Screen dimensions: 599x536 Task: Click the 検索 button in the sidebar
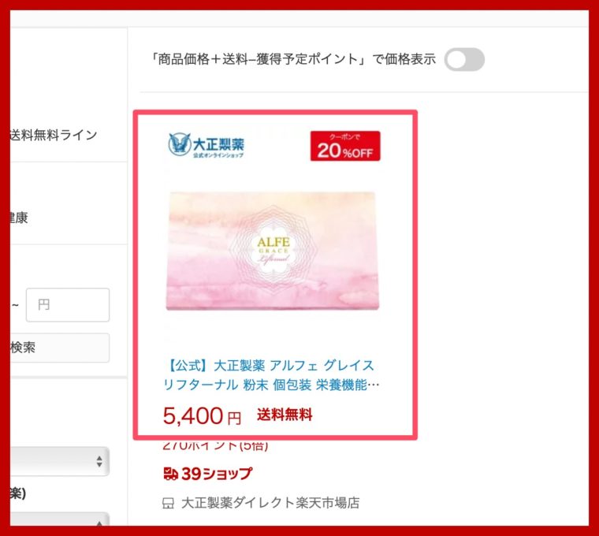tap(60, 348)
